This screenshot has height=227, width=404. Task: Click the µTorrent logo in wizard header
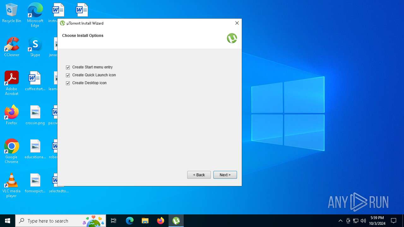click(232, 38)
